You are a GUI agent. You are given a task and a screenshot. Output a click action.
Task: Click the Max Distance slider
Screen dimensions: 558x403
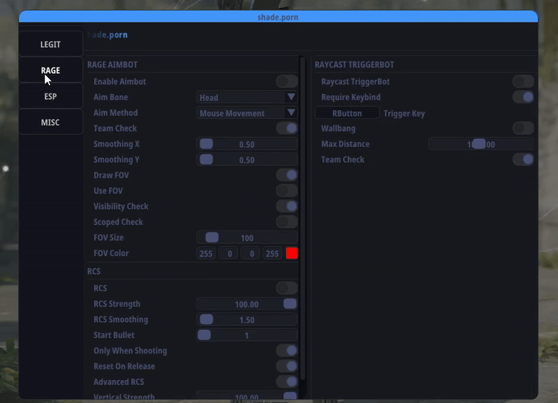tap(481, 144)
